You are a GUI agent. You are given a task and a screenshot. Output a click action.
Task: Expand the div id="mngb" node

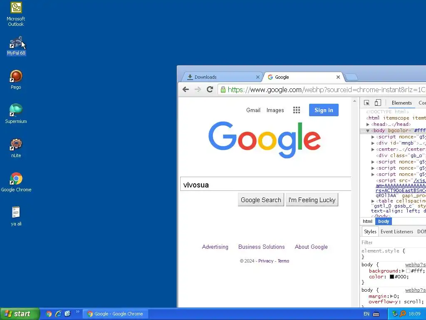click(x=373, y=143)
